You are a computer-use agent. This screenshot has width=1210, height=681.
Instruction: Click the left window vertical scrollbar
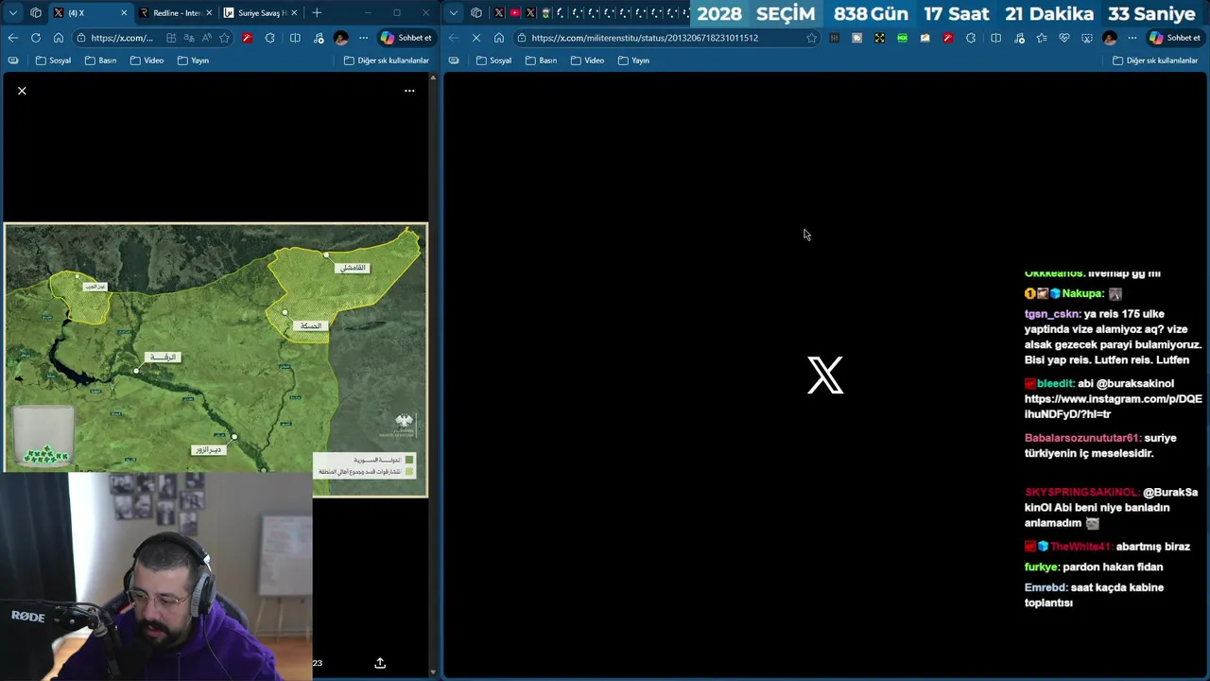pos(434,374)
